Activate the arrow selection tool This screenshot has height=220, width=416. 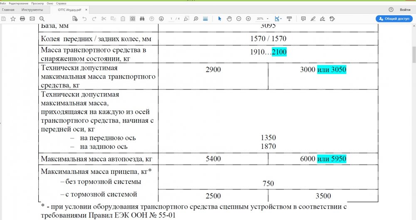pos(220,19)
